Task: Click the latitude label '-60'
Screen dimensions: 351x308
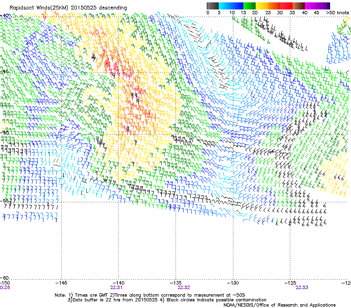Action: (4, 278)
